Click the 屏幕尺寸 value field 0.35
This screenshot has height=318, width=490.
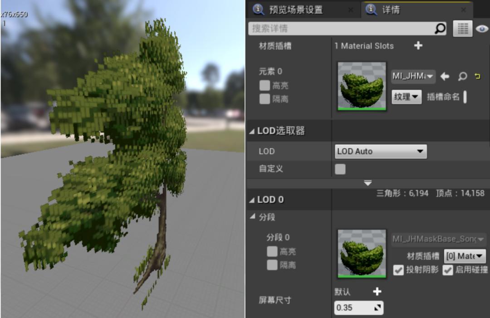354,308
